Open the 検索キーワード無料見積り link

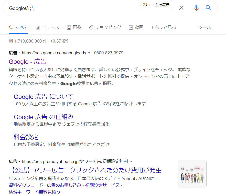pyautogui.click(x=34, y=192)
